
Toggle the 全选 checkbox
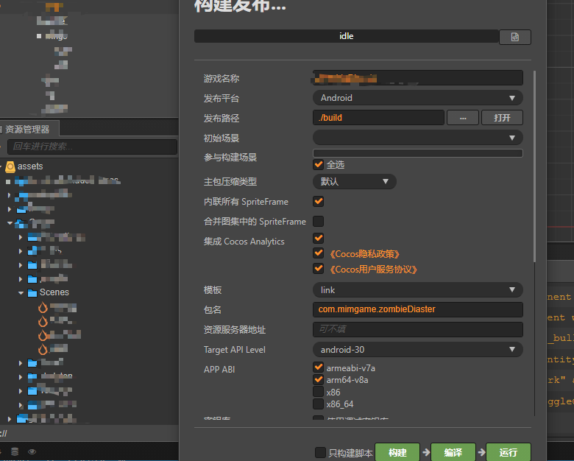point(319,164)
